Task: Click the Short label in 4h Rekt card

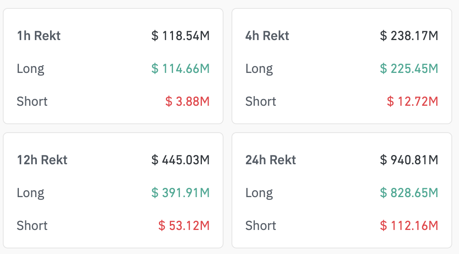Action: coord(261,101)
